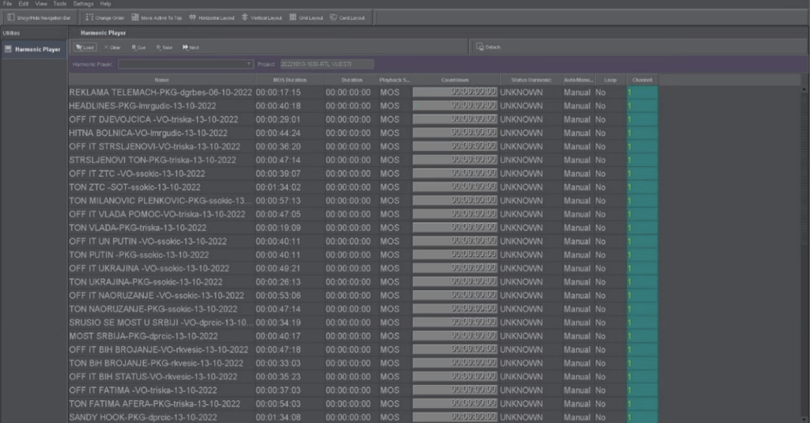The height and width of the screenshot is (423, 810).
Task: Select row HEADLINES-PKG-lmrgudic-13-10-2022
Action: (363, 106)
